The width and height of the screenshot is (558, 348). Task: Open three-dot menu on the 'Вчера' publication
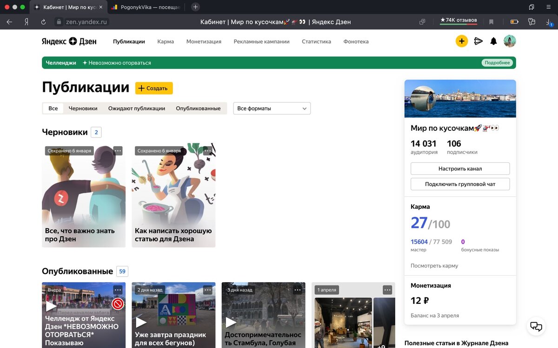(118, 290)
